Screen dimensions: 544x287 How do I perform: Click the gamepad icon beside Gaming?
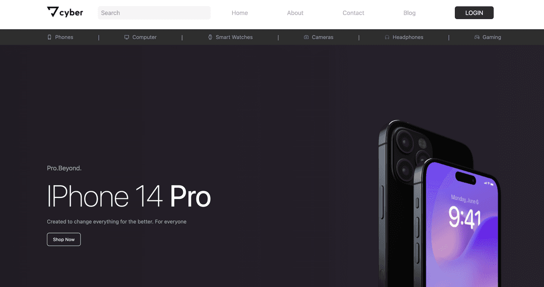tap(477, 37)
